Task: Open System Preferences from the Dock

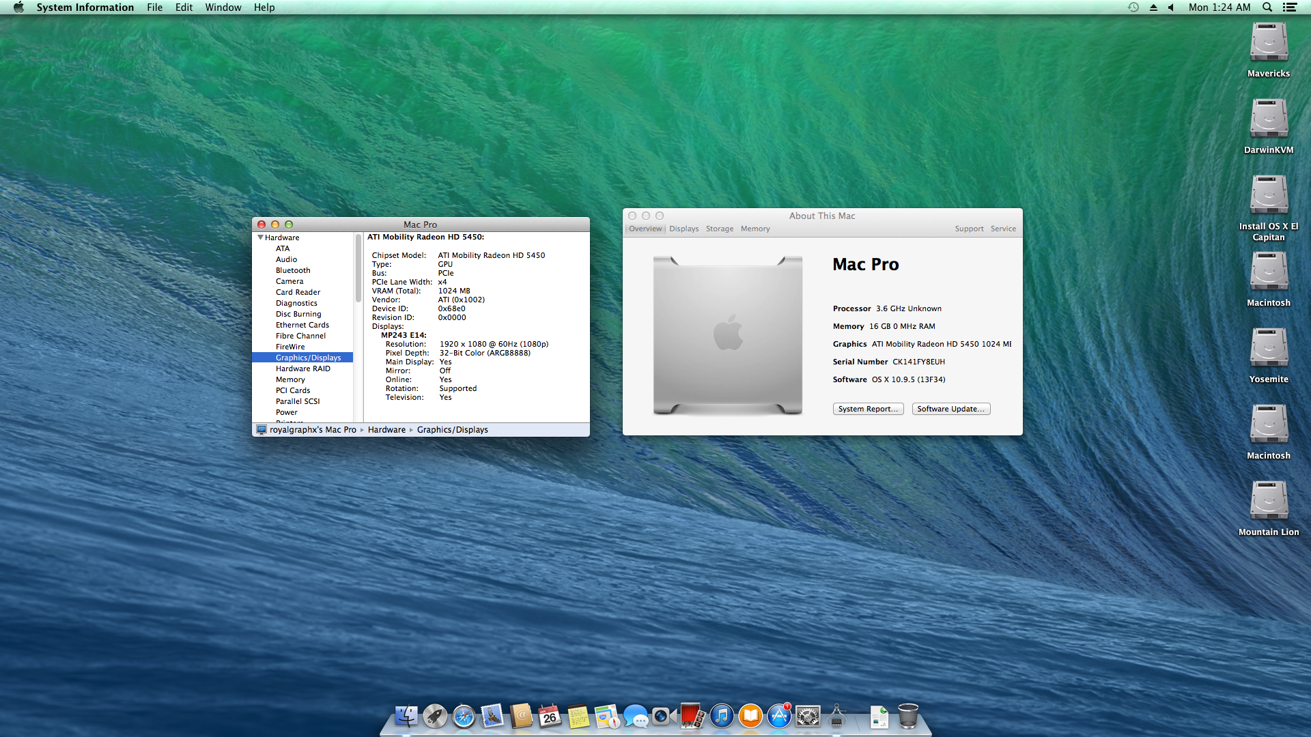Action: click(808, 716)
